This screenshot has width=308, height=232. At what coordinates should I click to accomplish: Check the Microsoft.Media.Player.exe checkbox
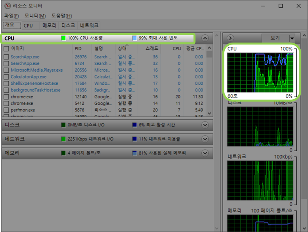6,70
